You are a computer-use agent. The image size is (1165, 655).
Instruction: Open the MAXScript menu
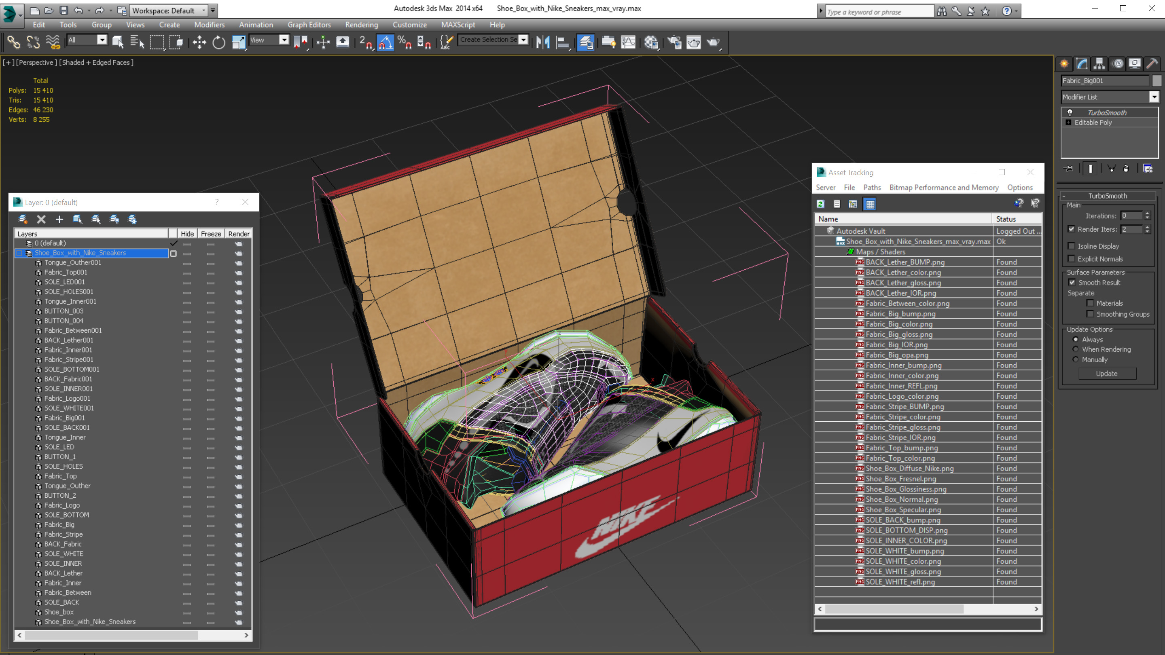pyautogui.click(x=458, y=25)
